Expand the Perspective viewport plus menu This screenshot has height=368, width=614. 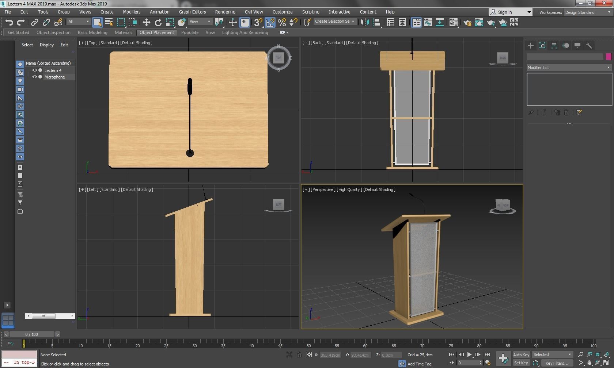(306, 189)
